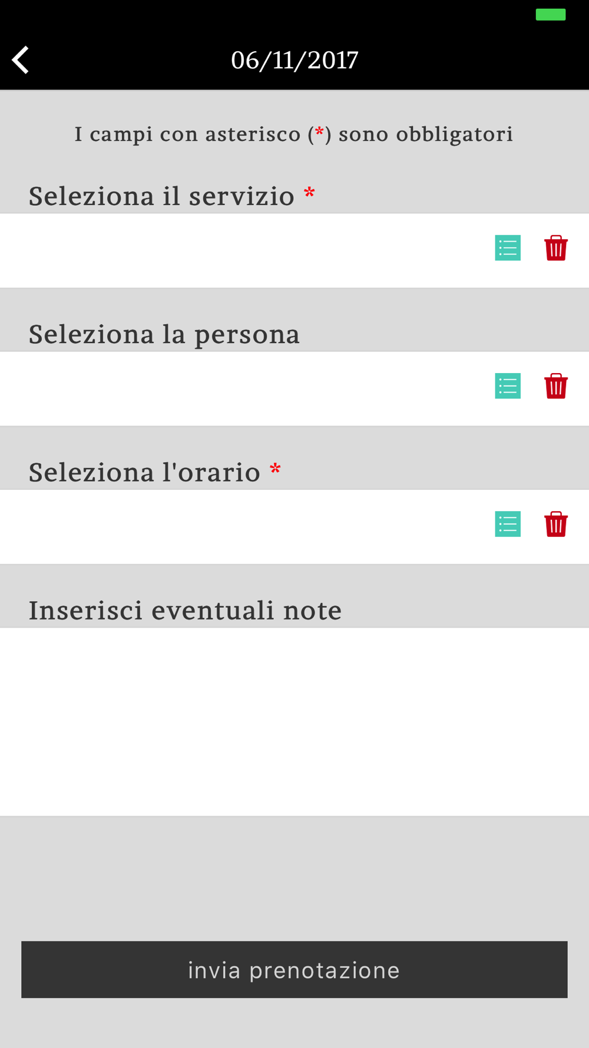Image resolution: width=589 pixels, height=1048 pixels.
Task: Tap the Seleziona la persona label
Action: tap(164, 334)
